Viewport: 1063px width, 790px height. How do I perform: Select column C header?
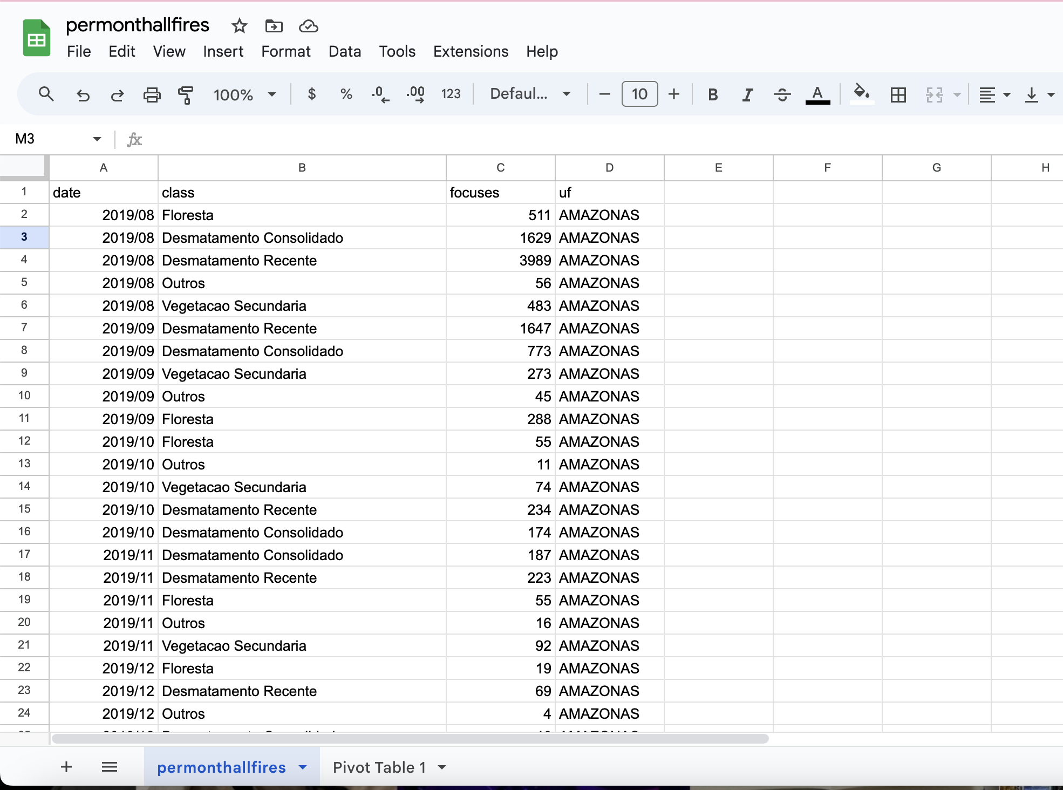[501, 168]
